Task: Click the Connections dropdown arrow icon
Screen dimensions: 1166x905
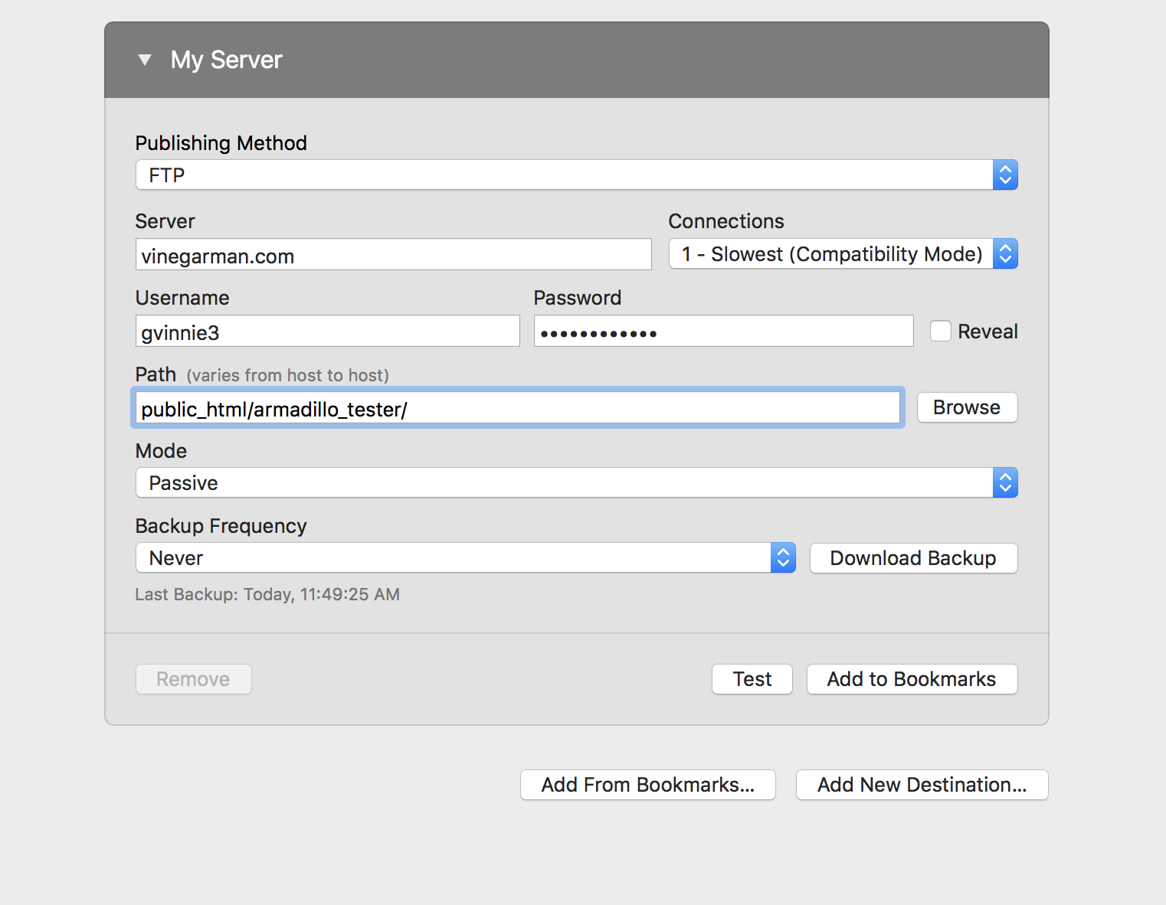Action: 1005,254
